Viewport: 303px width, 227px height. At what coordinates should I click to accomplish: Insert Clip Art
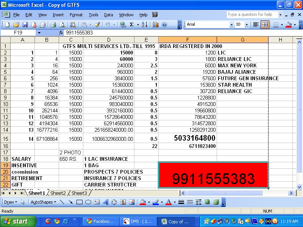pos(123,202)
